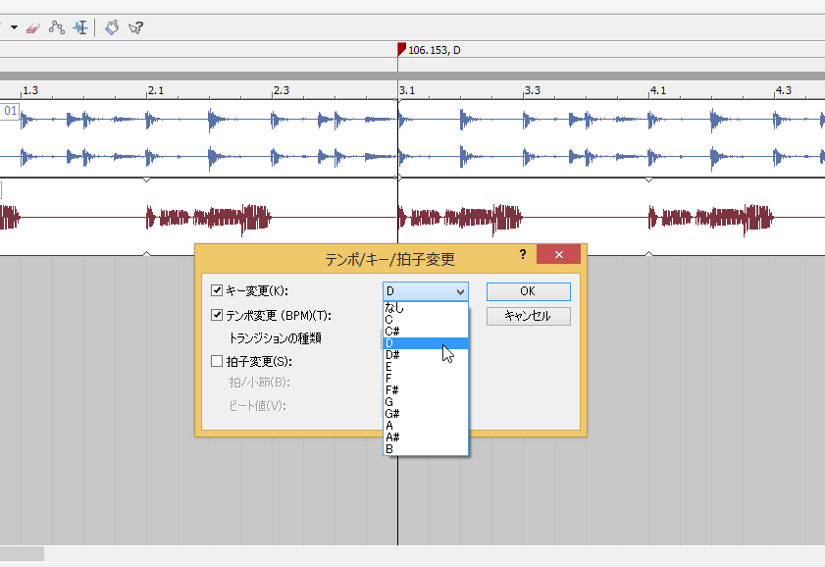
Task: Close the テンポ/キー/拍子変更 dialog
Action: pyautogui.click(x=558, y=255)
